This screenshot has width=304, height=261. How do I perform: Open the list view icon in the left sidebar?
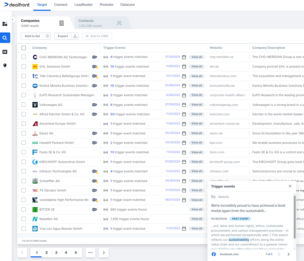tap(5, 52)
